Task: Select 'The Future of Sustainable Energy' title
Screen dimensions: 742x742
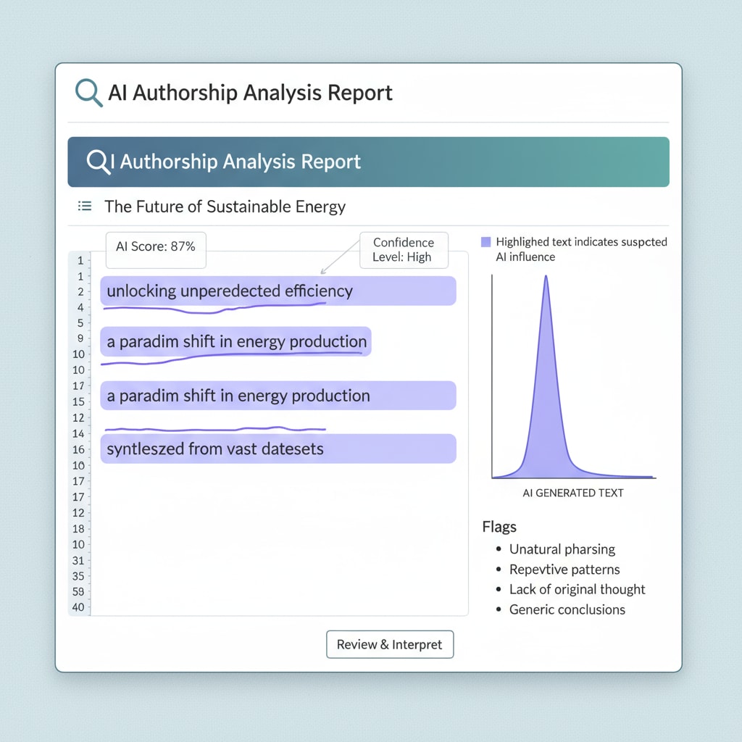Action: coord(225,207)
